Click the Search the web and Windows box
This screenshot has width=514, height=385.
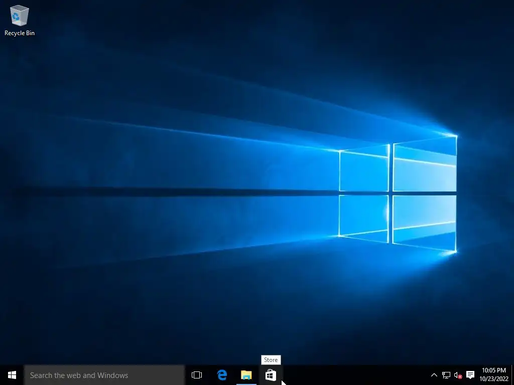104,375
